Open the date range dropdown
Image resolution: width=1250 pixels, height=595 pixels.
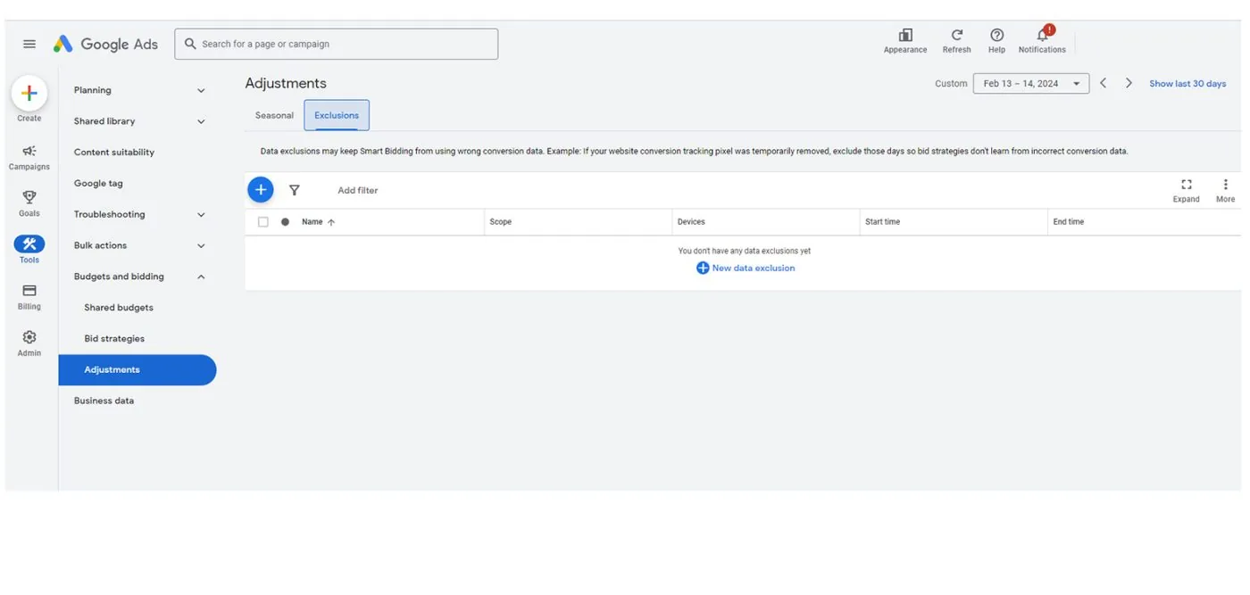(x=1031, y=84)
